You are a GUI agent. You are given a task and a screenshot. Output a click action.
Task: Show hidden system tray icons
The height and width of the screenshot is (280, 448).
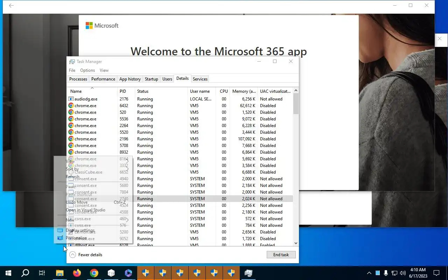point(369,273)
